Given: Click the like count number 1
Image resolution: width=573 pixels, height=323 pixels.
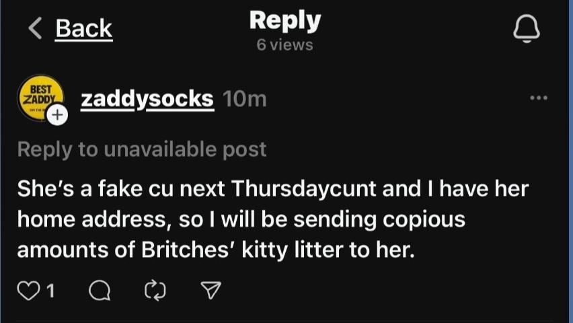Looking at the screenshot, I should (x=50, y=290).
